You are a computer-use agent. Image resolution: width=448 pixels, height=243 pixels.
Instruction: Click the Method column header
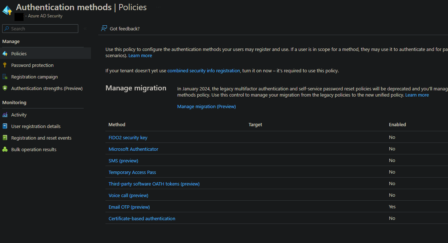[117, 124]
